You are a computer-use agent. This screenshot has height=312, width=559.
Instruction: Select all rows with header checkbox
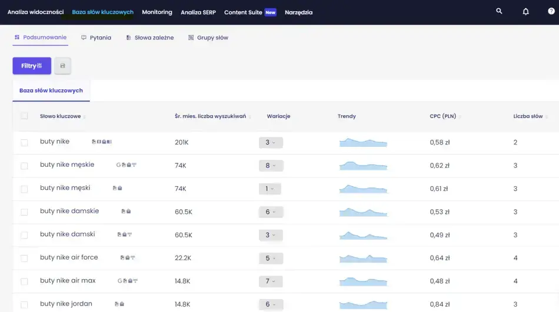pyautogui.click(x=24, y=116)
